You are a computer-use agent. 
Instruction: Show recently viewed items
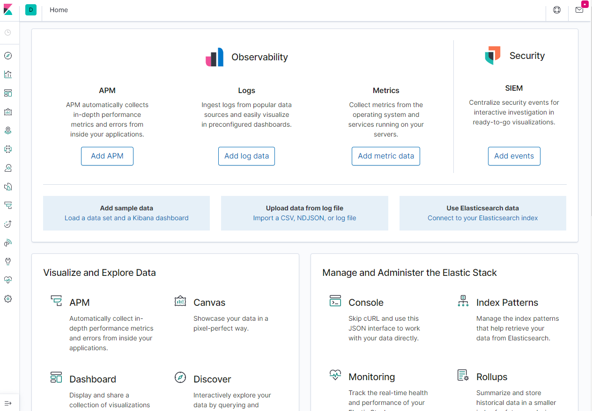pyautogui.click(x=8, y=33)
